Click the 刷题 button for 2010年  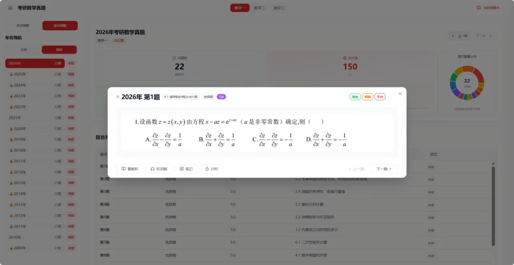(x=71, y=237)
